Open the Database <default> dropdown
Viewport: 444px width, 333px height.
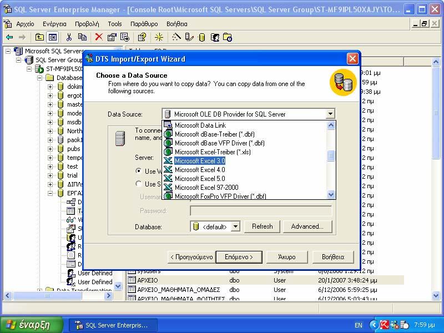click(235, 226)
